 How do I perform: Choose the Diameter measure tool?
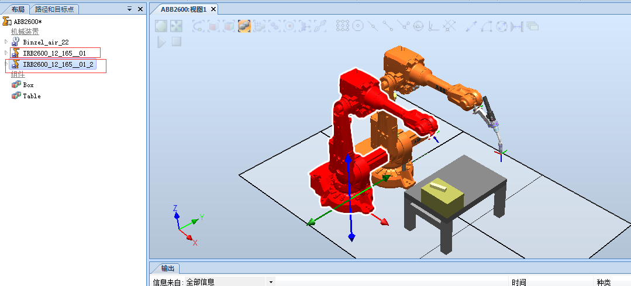click(x=502, y=26)
